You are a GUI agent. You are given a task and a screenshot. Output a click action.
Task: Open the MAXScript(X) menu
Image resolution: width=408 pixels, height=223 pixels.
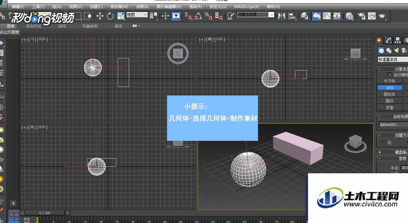pyautogui.click(x=247, y=6)
